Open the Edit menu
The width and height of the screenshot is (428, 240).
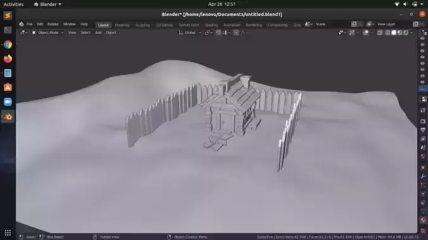(40, 24)
